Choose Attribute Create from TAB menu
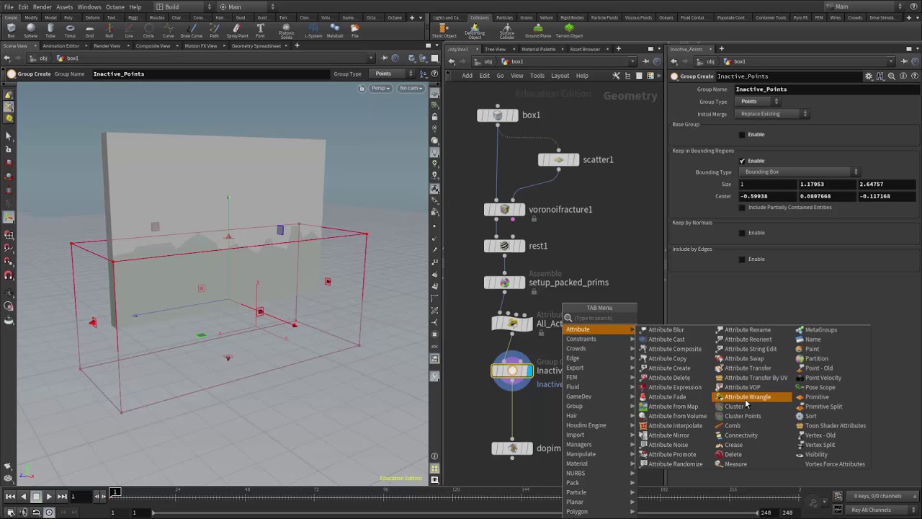Image resolution: width=922 pixels, height=519 pixels. (x=669, y=368)
